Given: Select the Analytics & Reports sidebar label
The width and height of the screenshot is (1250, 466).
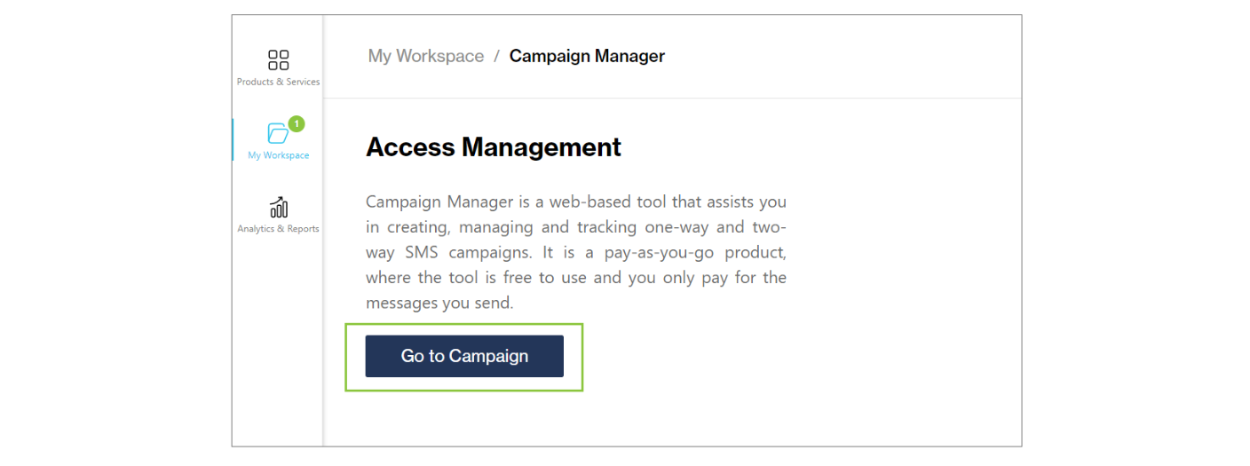Looking at the screenshot, I should (x=278, y=229).
